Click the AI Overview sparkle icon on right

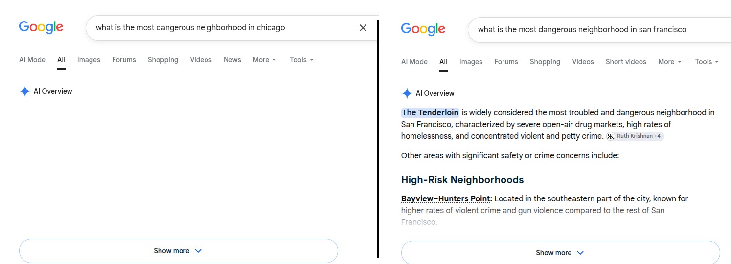coord(407,93)
